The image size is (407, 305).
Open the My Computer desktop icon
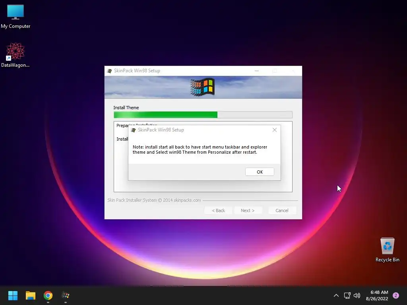coord(16,17)
